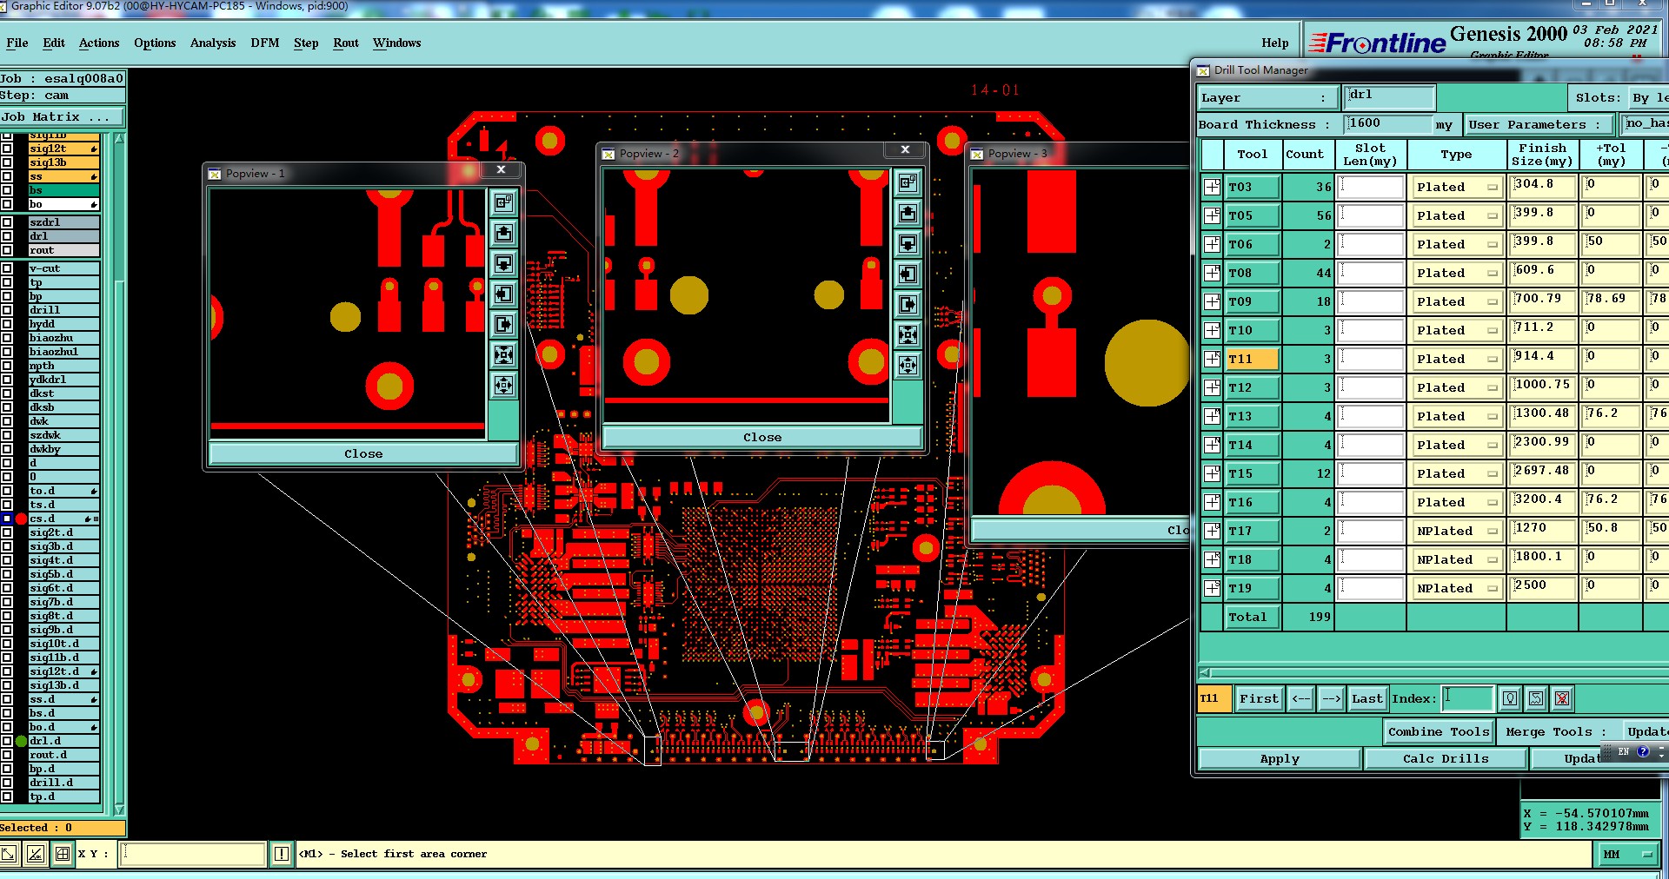The image size is (1669, 879).
Task: Click the home view icon in Popview 1
Action: [x=503, y=202]
